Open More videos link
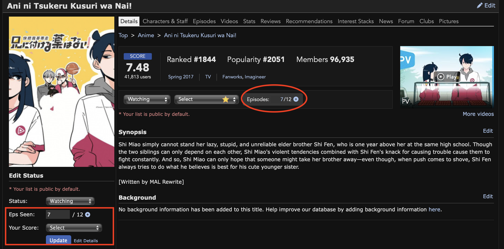Viewport: 504px width, 249px height. (478, 114)
